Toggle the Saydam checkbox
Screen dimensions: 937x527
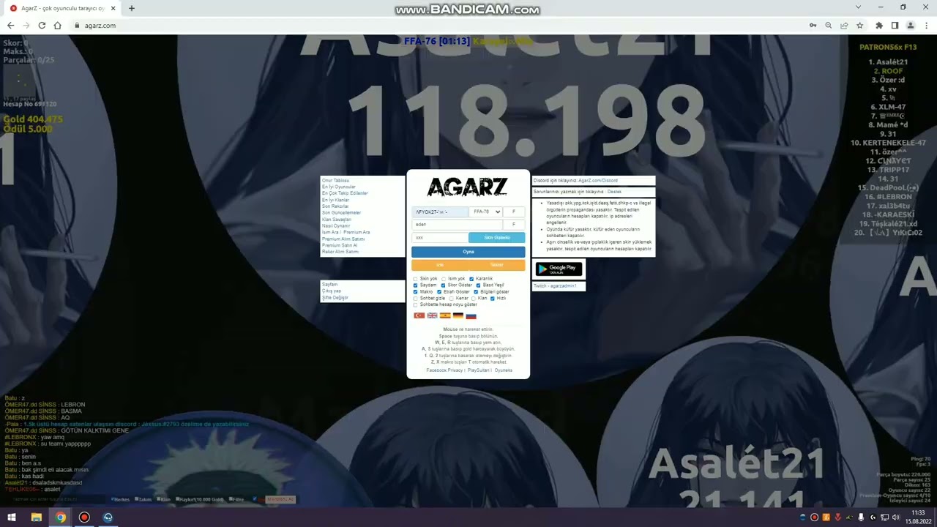[416, 285]
